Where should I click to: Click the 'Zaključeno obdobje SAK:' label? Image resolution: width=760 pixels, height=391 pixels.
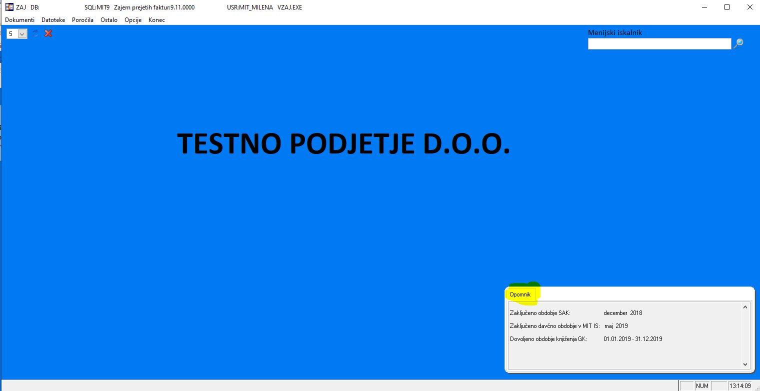(x=540, y=313)
